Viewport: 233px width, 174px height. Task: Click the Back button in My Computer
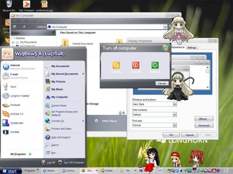click(15, 26)
